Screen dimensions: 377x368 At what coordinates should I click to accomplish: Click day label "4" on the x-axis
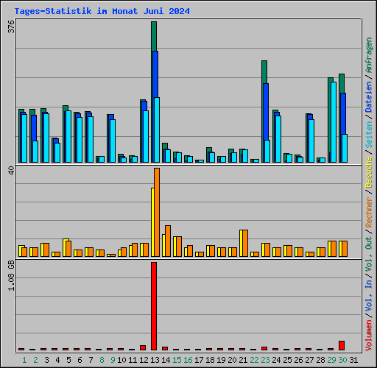(x=57, y=360)
